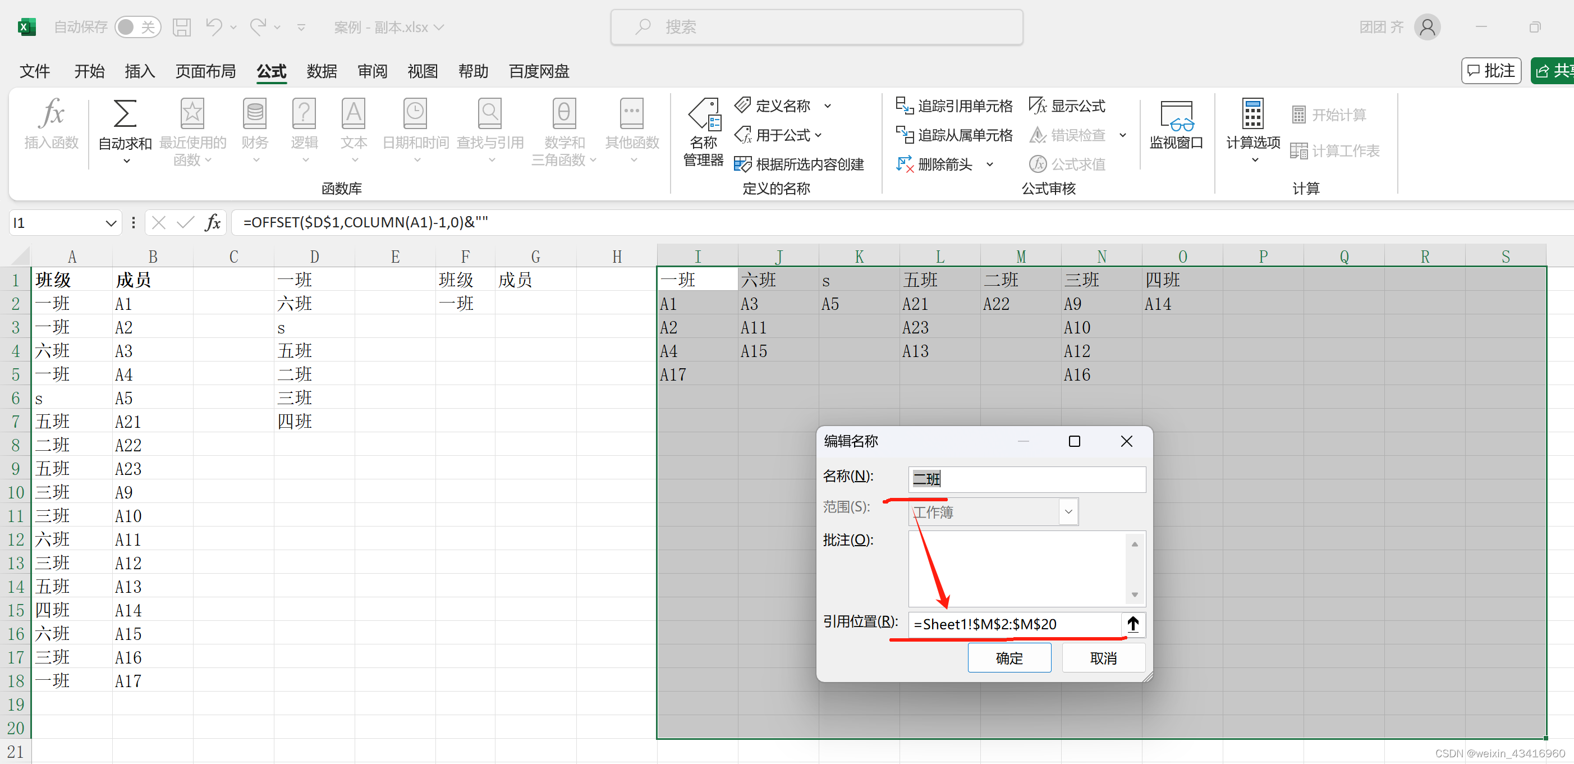Expand the Use in Formula (用于公式) dropdown
The height and width of the screenshot is (764, 1574).
(x=819, y=135)
